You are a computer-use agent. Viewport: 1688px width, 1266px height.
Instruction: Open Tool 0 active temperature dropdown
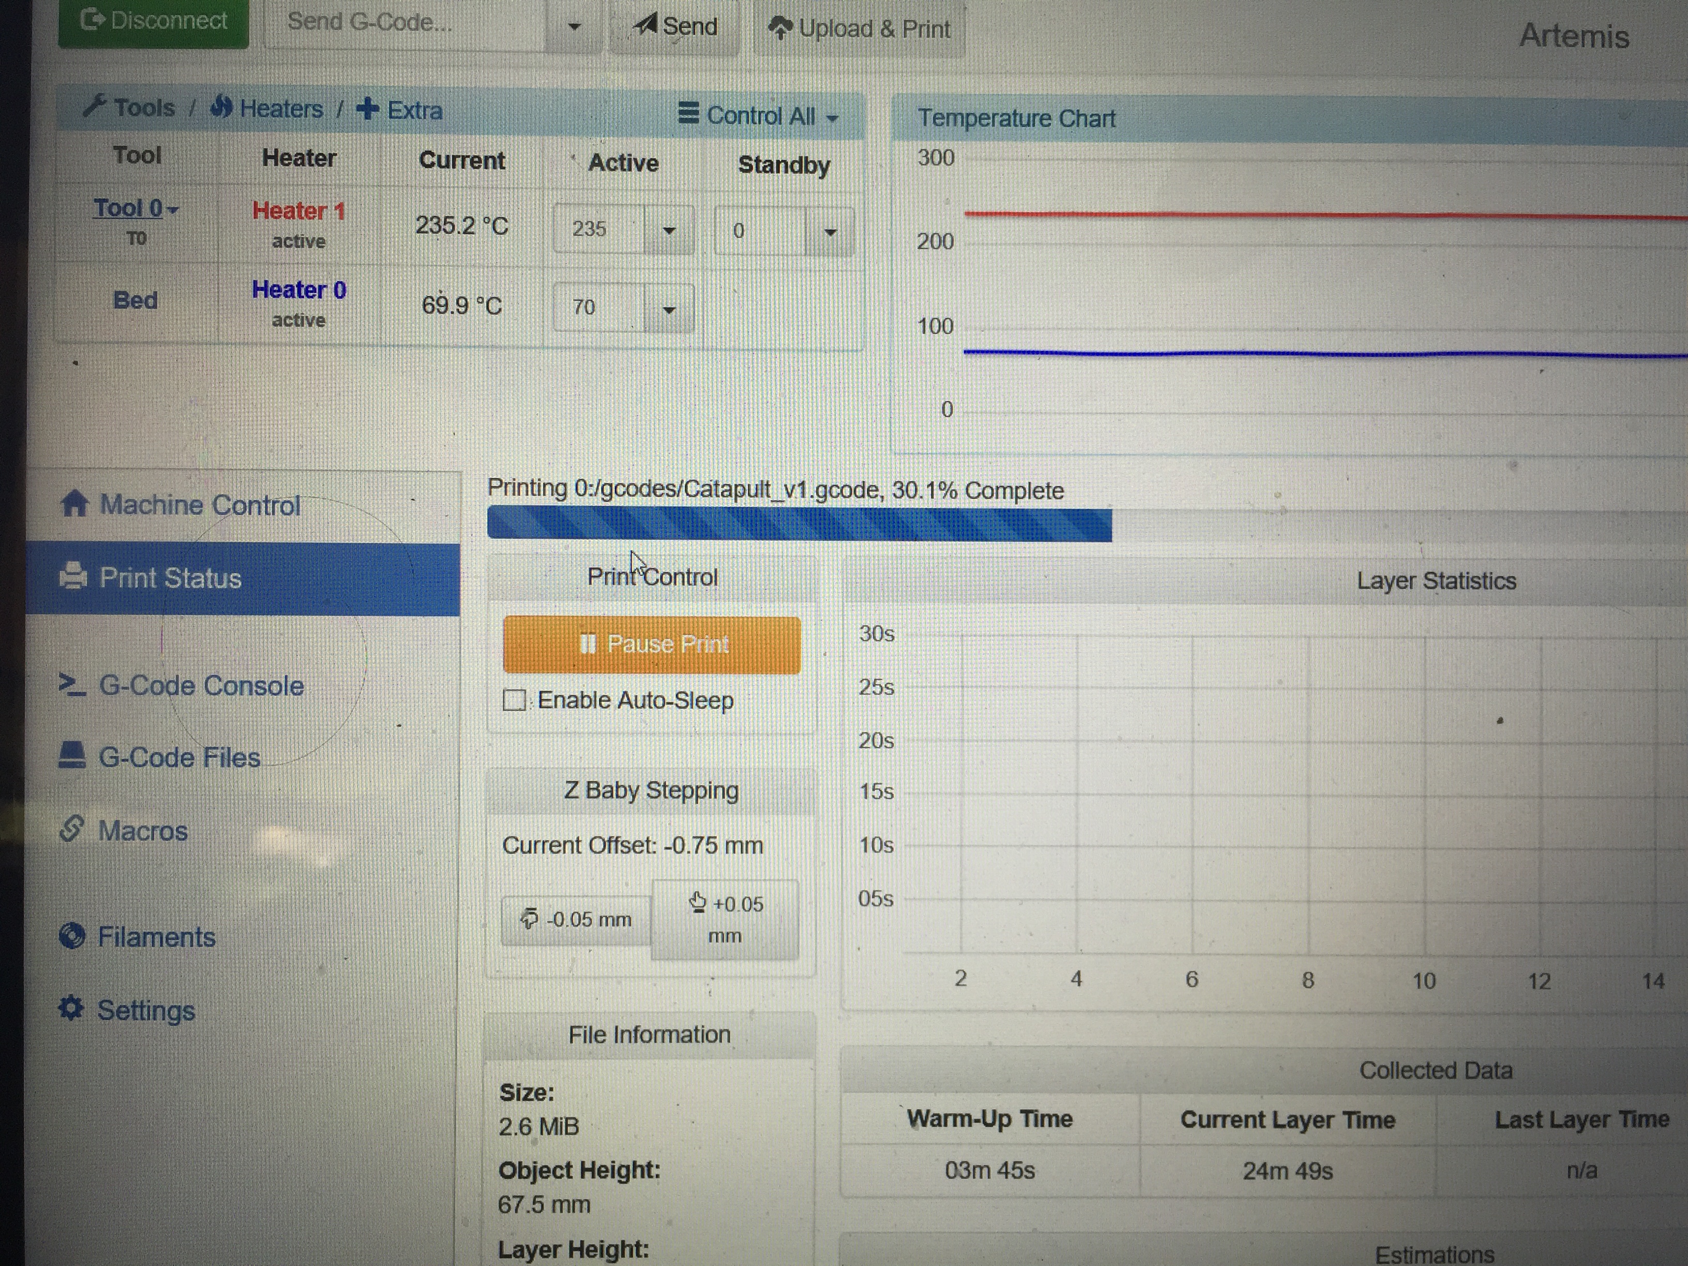click(x=669, y=230)
